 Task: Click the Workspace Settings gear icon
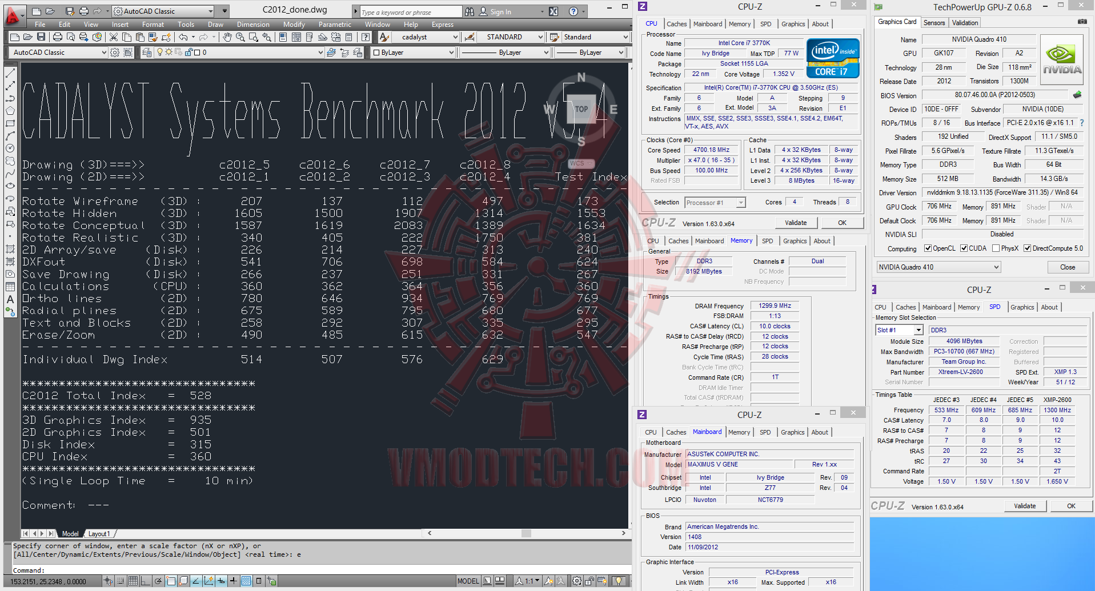(115, 53)
